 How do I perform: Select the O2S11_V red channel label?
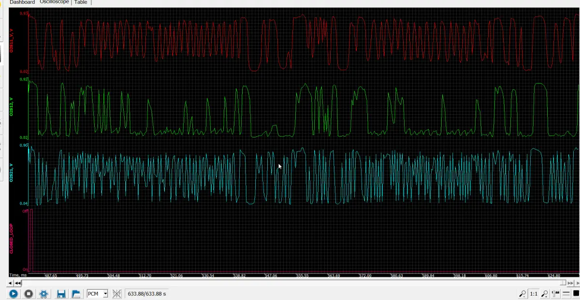[11, 41]
